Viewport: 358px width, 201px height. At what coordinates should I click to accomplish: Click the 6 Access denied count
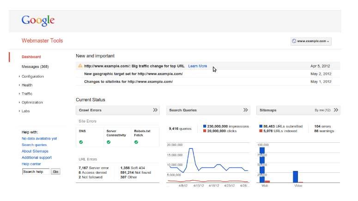point(92,172)
